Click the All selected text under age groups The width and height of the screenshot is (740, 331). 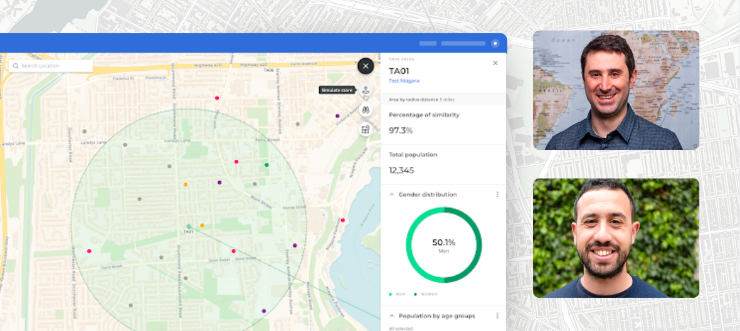pos(400,328)
